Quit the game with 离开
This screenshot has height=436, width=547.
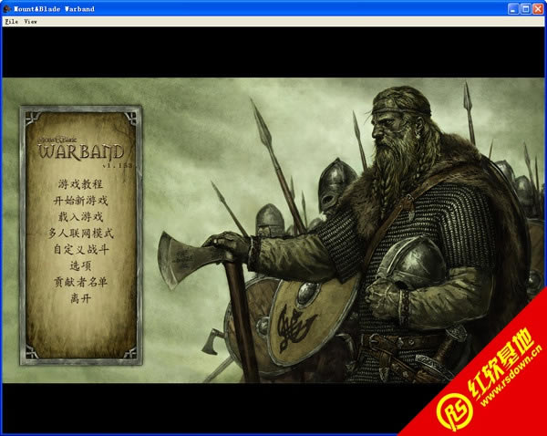tap(81, 298)
